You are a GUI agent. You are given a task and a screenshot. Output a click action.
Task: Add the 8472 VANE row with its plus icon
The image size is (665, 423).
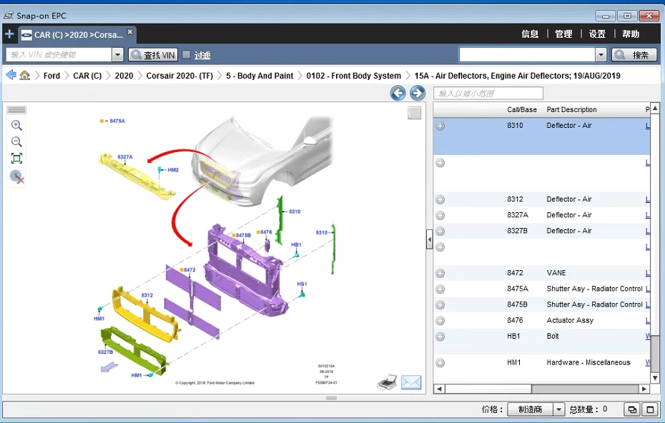pyautogui.click(x=440, y=274)
